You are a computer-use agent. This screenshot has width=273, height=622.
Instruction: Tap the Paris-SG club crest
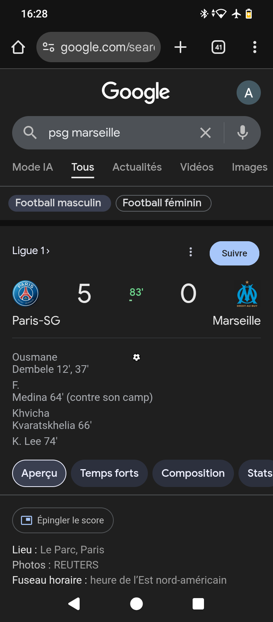point(26,294)
